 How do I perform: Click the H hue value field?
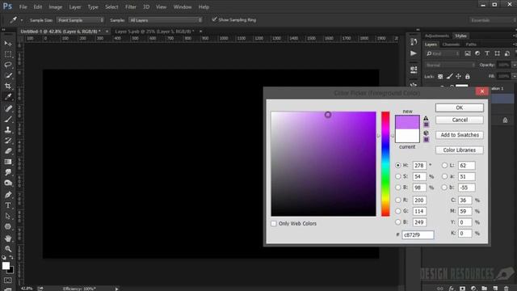pos(419,165)
